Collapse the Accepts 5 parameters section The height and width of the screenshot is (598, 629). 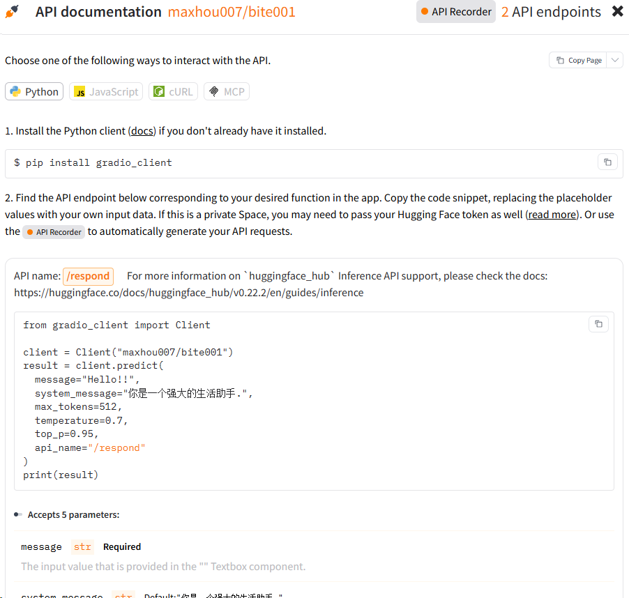(x=66, y=514)
